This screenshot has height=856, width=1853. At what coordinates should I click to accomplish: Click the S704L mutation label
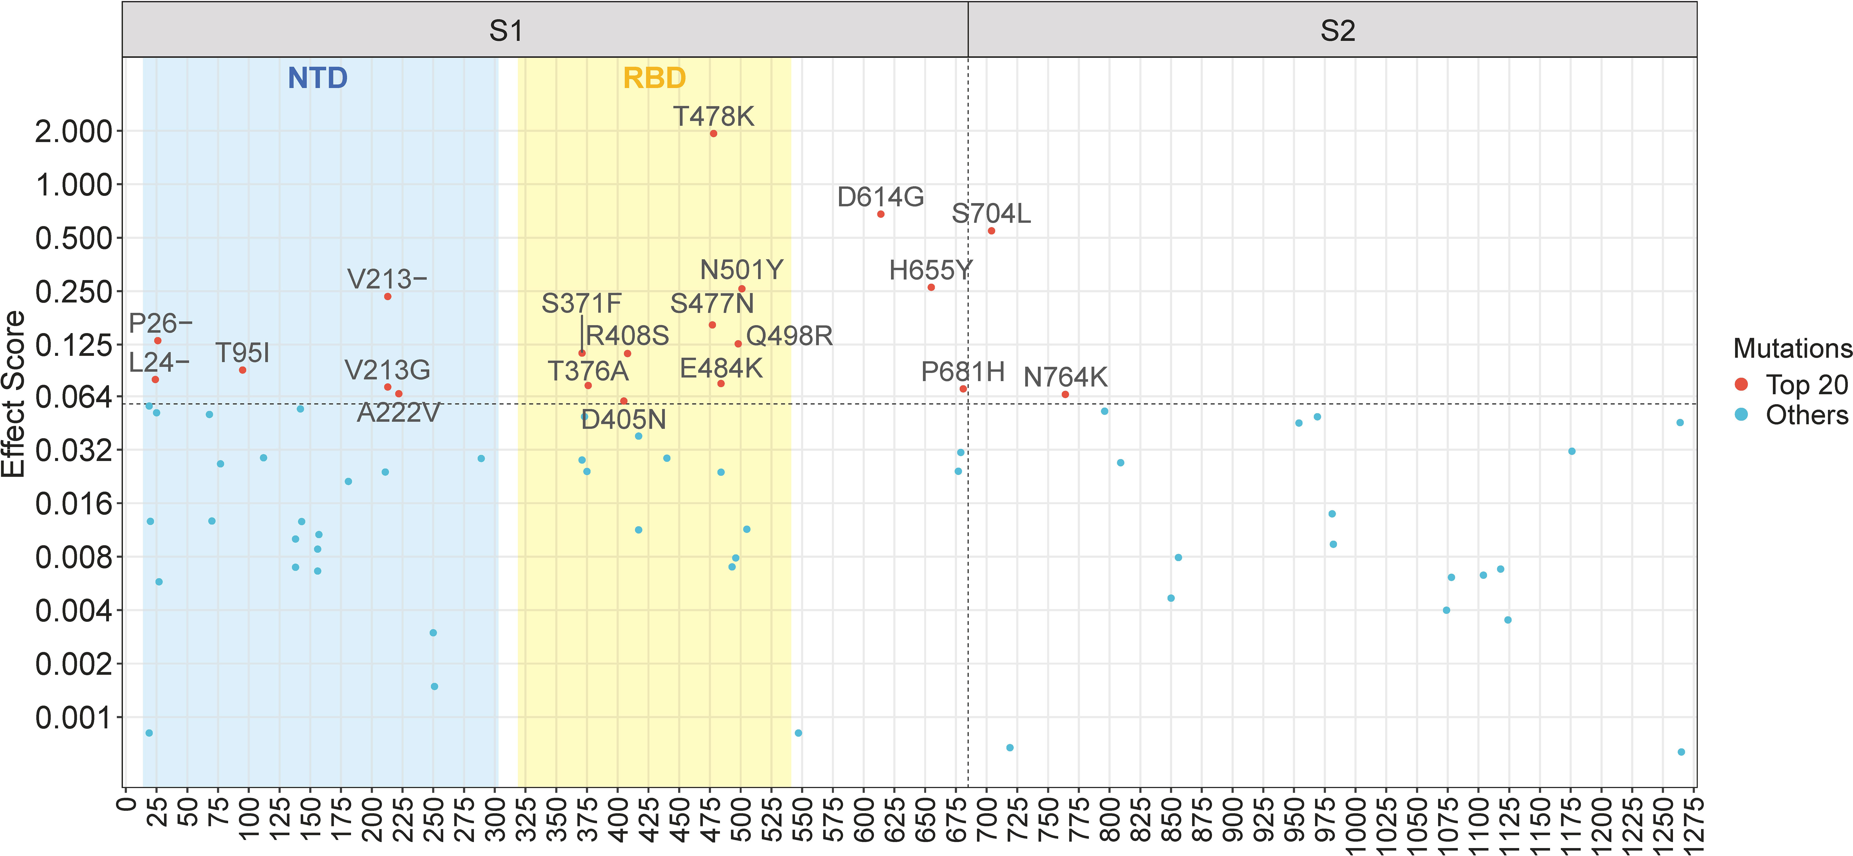click(x=991, y=214)
